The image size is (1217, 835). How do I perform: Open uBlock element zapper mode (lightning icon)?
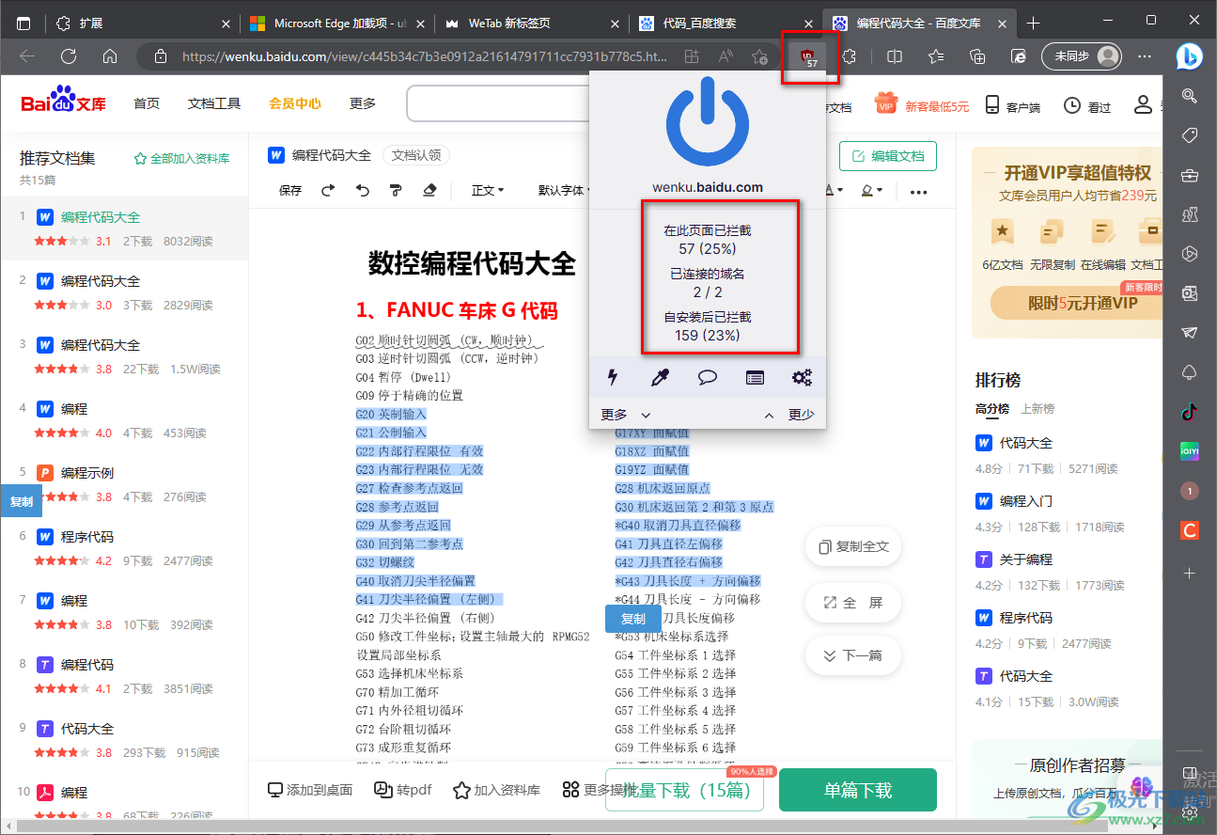[x=613, y=378]
